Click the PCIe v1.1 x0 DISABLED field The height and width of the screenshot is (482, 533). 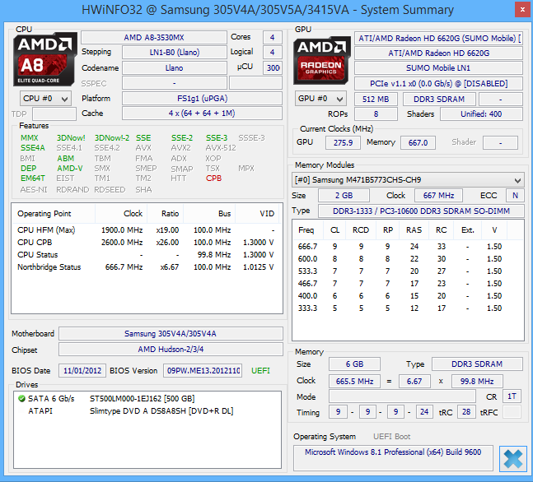[438, 84]
